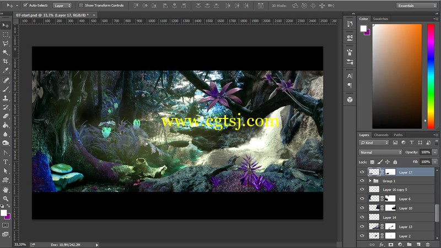Hide Layer 6 using its eye icon
Screen dimensions: 441x248
click(362, 198)
